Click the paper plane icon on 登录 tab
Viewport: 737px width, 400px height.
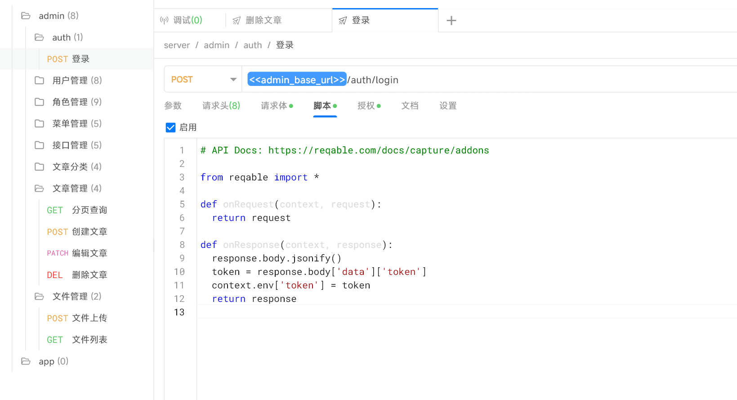[343, 21]
